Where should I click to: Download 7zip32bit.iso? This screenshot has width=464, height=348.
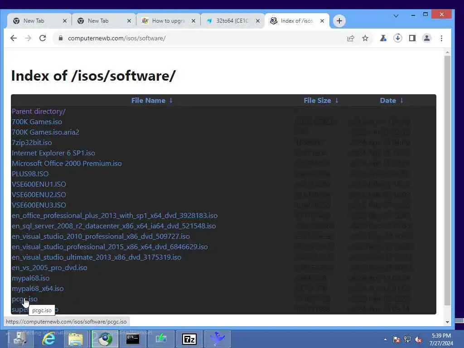[x=32, y=143]
